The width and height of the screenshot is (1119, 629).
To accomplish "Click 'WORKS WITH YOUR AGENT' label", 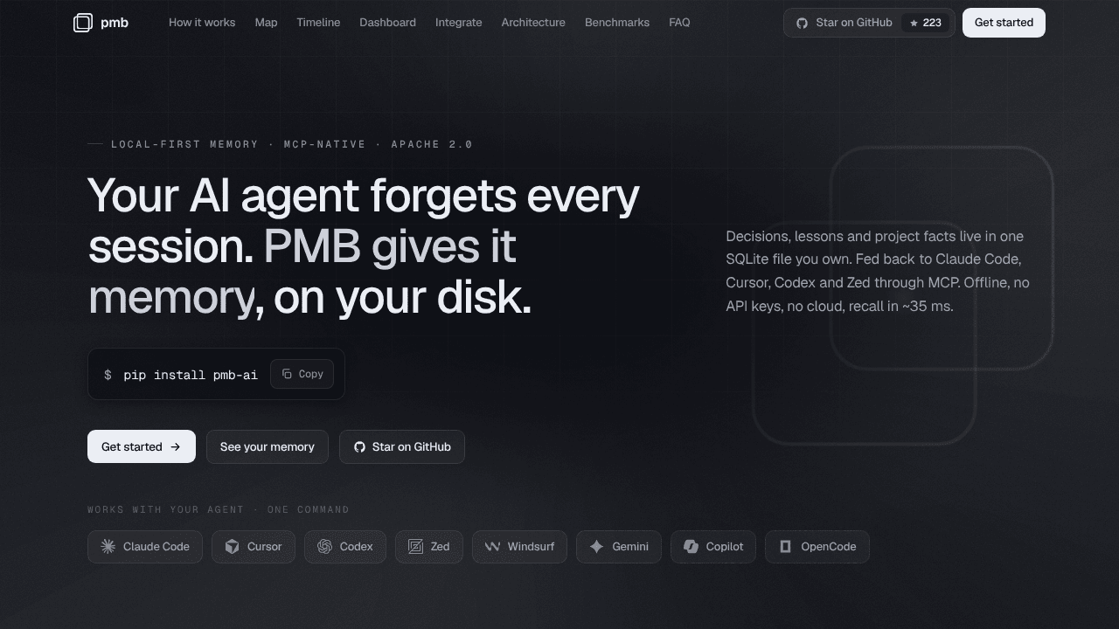I will (165, 509).
